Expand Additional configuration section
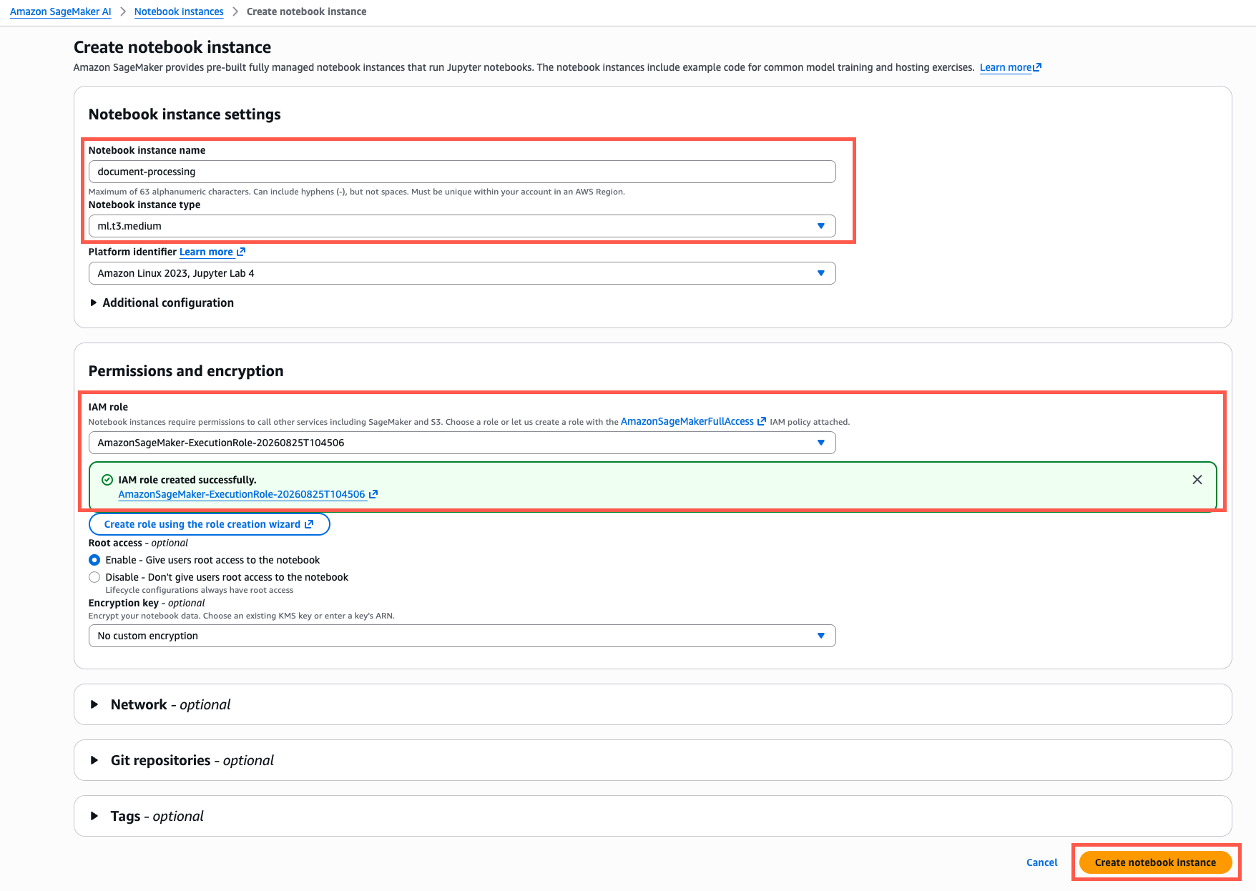The image size is (1256, 891). (162, 302)
